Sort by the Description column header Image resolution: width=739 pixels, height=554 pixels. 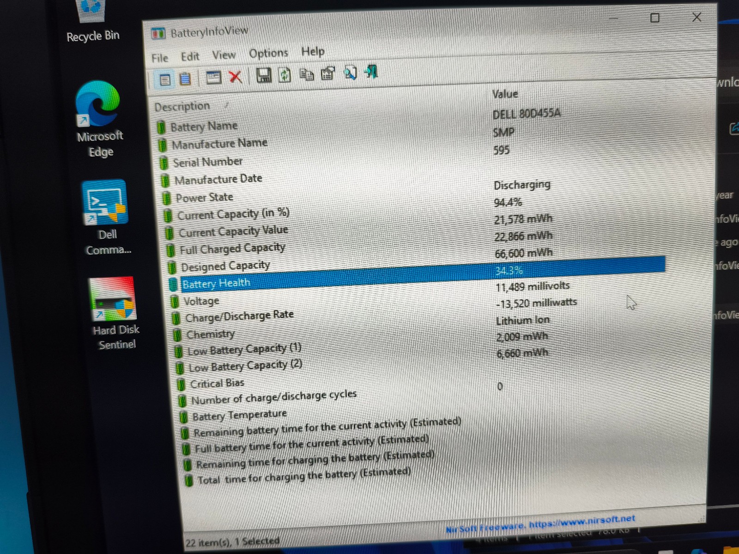(x=182, y=107)
